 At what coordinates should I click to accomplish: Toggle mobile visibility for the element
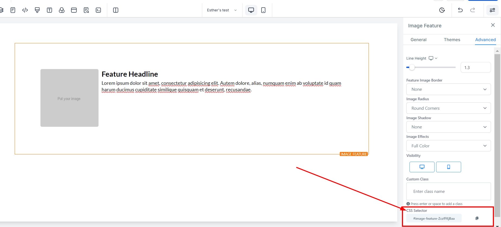pyautogui.click(x=448, y=167)
